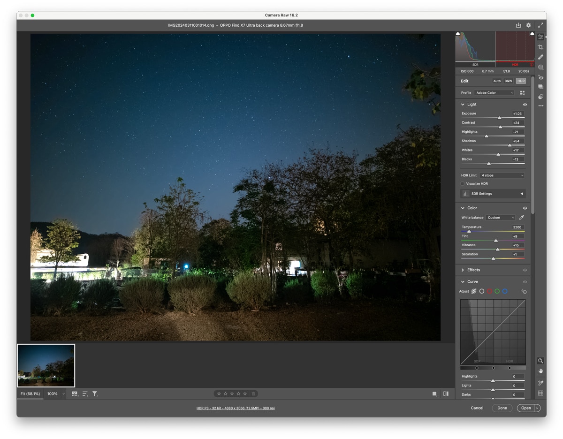Toggle visibility of the Light panel

tap(525, 105)
